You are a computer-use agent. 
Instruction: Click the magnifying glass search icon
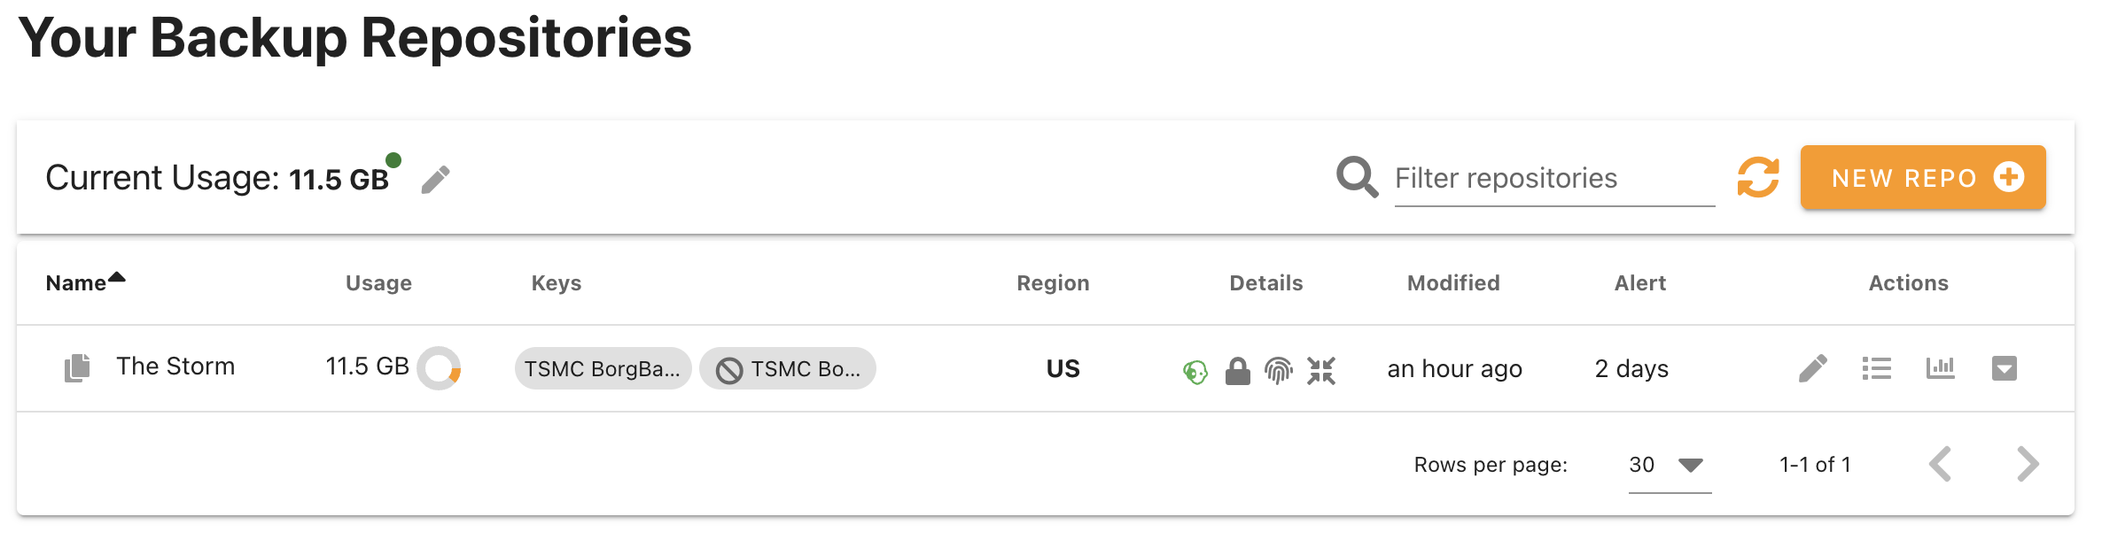[x=1357, y=177]
